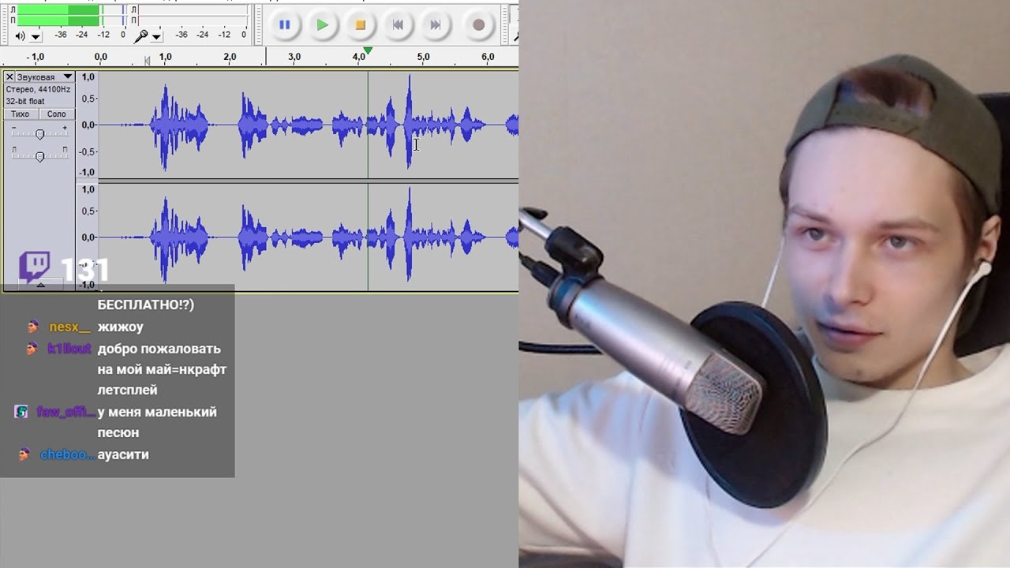The image size is (1010, 568).
Task: Click the badge icon beside few_offi...
Action: pos(22,412)
